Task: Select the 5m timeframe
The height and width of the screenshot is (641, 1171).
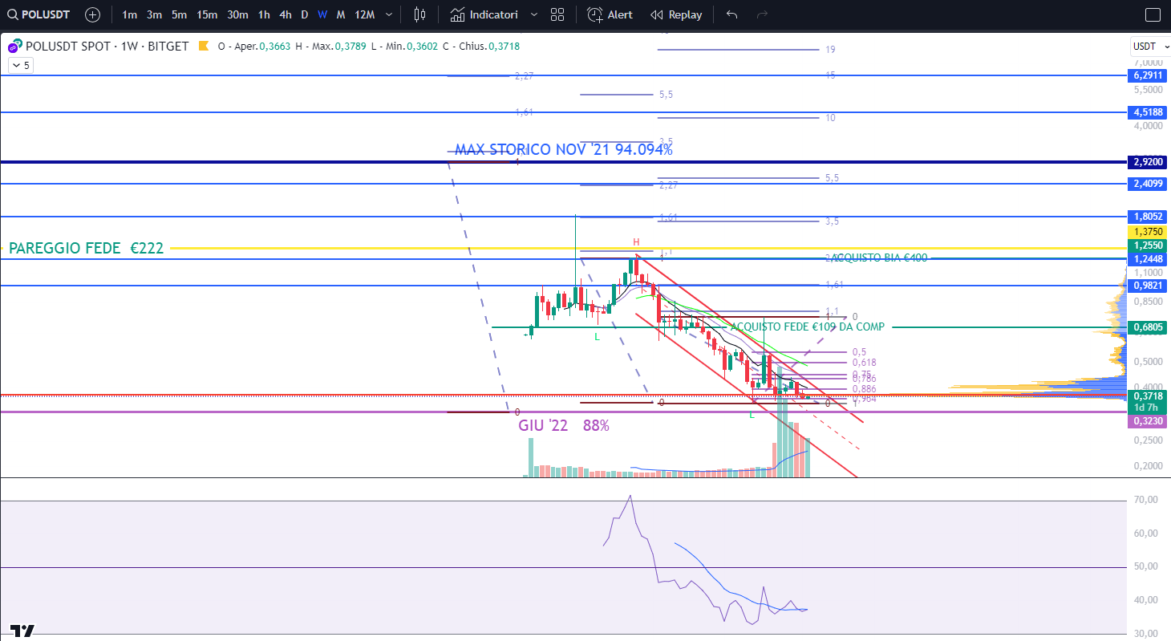Action: (x=180, y=14)
